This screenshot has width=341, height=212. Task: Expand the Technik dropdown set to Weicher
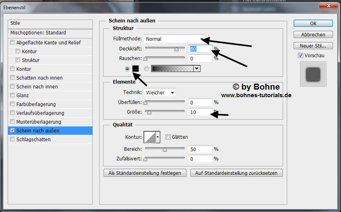[159, 92]
